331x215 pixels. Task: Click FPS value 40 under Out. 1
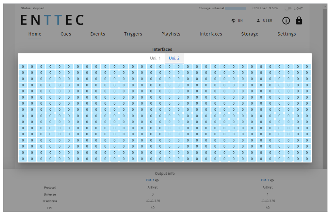153,208
